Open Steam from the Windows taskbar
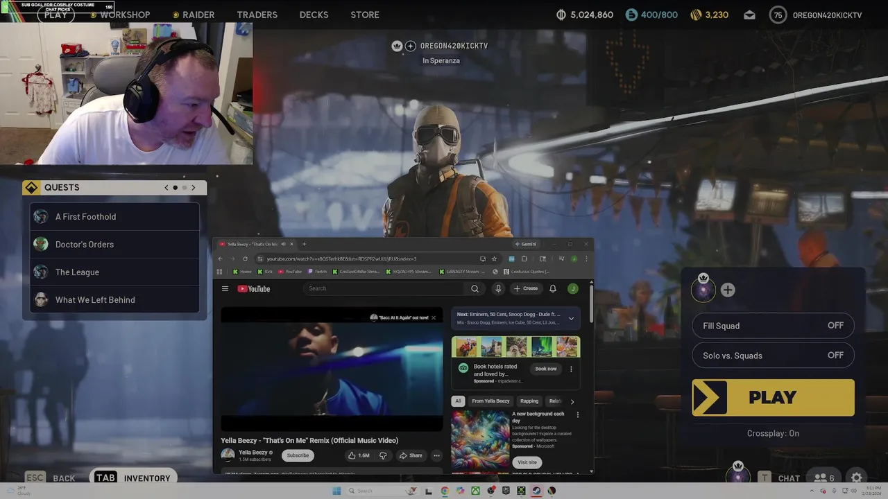This screenshot has width=888, height=499. pyautogui.click(x=536, y=491)
